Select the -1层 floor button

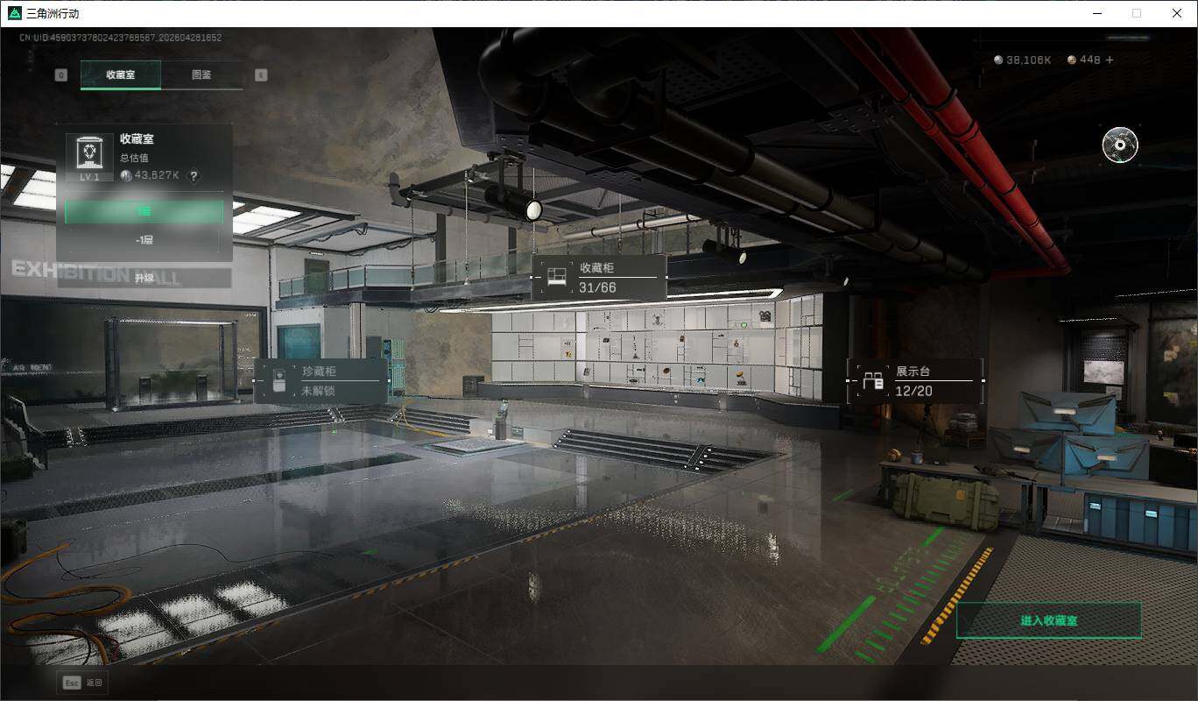144,240
